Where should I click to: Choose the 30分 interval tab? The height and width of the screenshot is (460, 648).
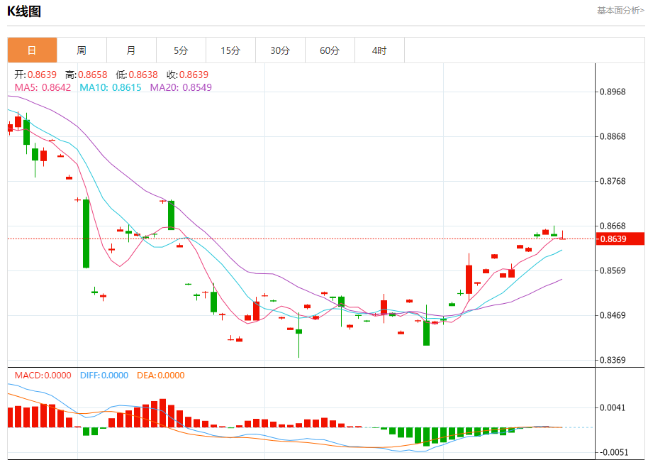click(x=280, y=50)
